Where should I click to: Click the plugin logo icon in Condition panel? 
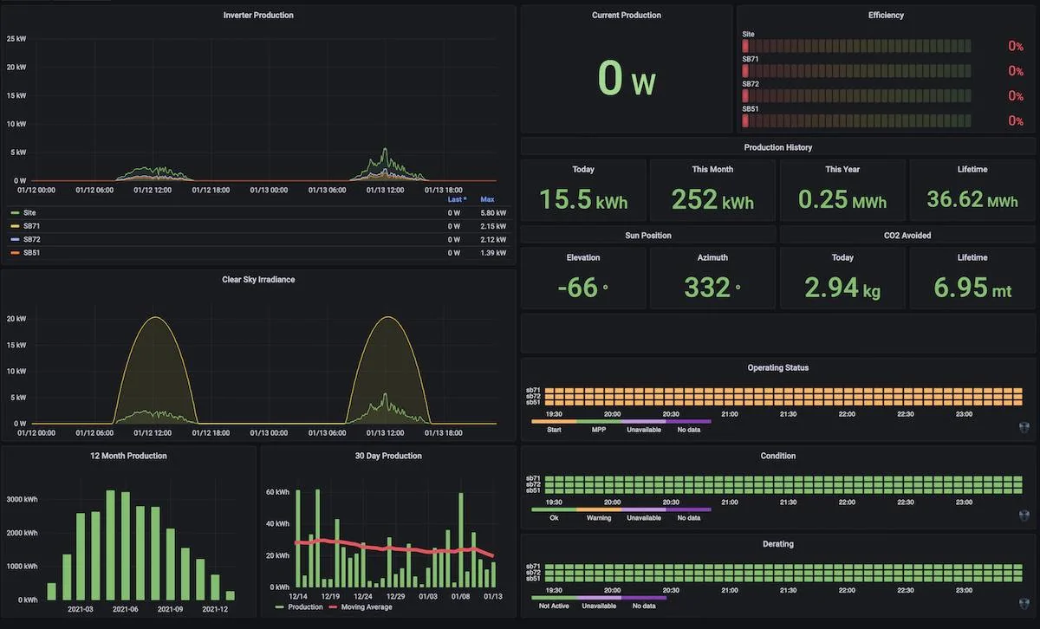point(1026,515)
